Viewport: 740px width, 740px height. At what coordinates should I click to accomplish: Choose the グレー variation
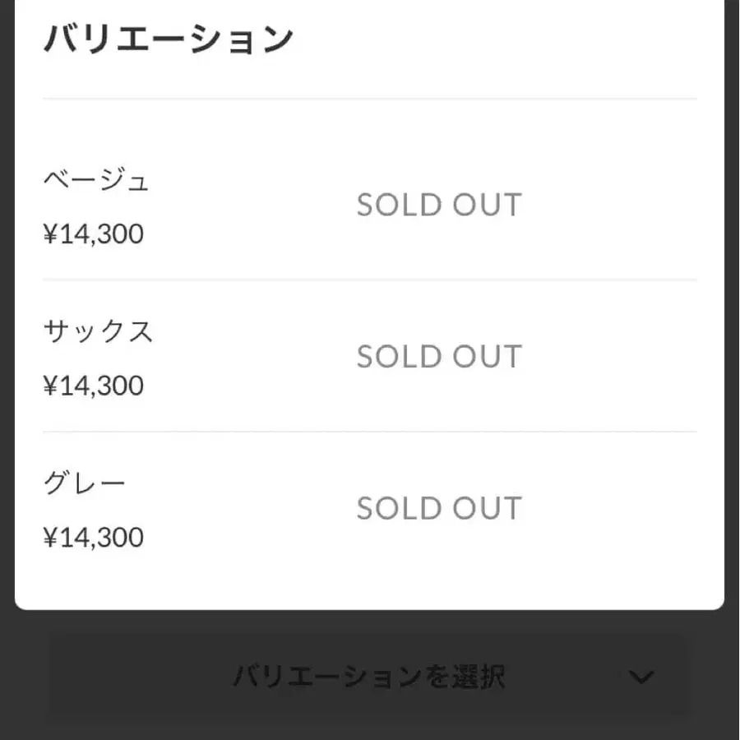[x=85, y=483]
